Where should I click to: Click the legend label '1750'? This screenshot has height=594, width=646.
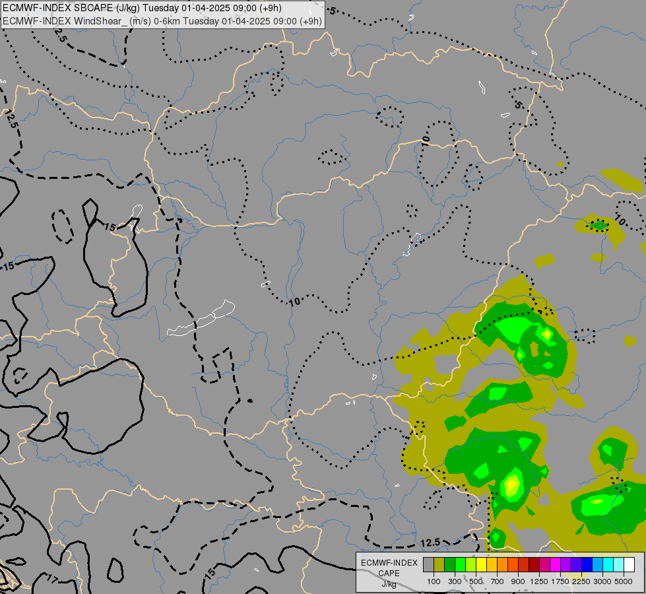560,581
